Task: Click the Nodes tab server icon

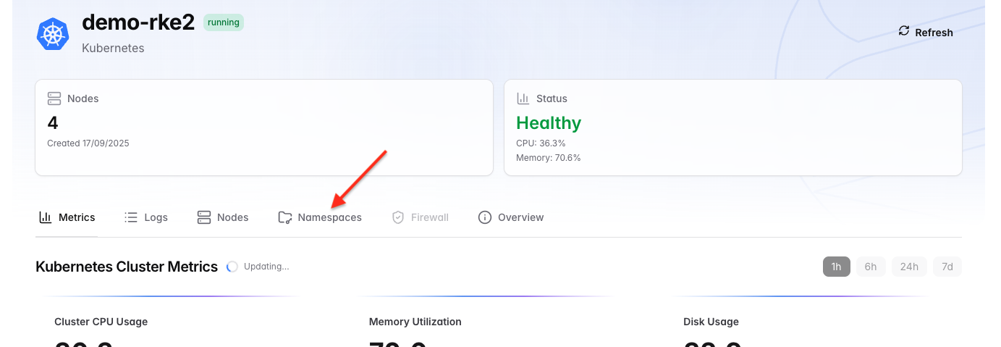Action: tap(204, 217)
